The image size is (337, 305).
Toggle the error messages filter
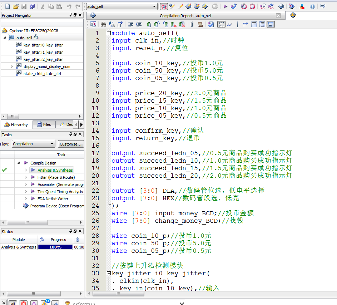click(24, 302)
